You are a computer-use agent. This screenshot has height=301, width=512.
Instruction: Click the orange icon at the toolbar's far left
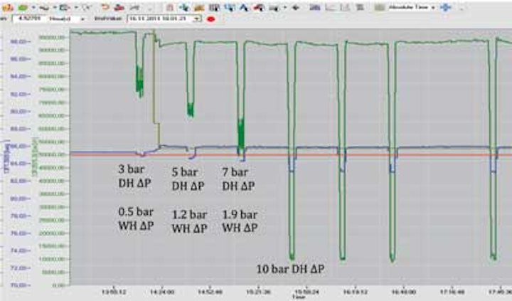(x=8, y=7)
